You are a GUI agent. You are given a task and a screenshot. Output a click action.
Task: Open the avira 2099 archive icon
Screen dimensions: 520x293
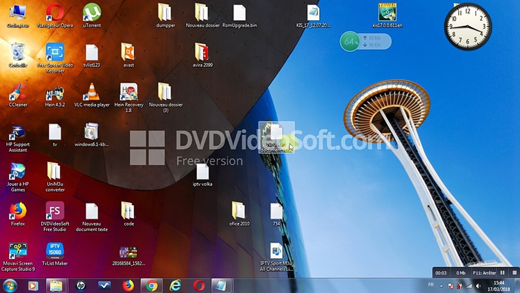pyautogui.click(x=202, y=55)
